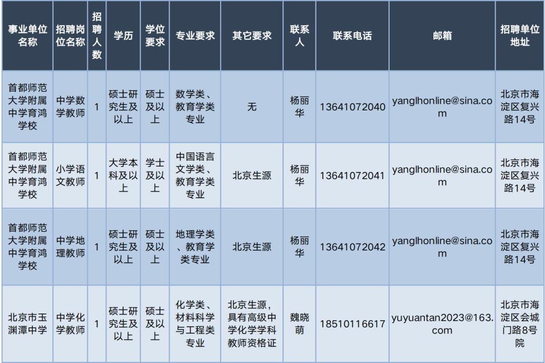The height and width of the screenshot is (363, 545).
Task: Click phone number 18510116617
Action: pos(352,324)
